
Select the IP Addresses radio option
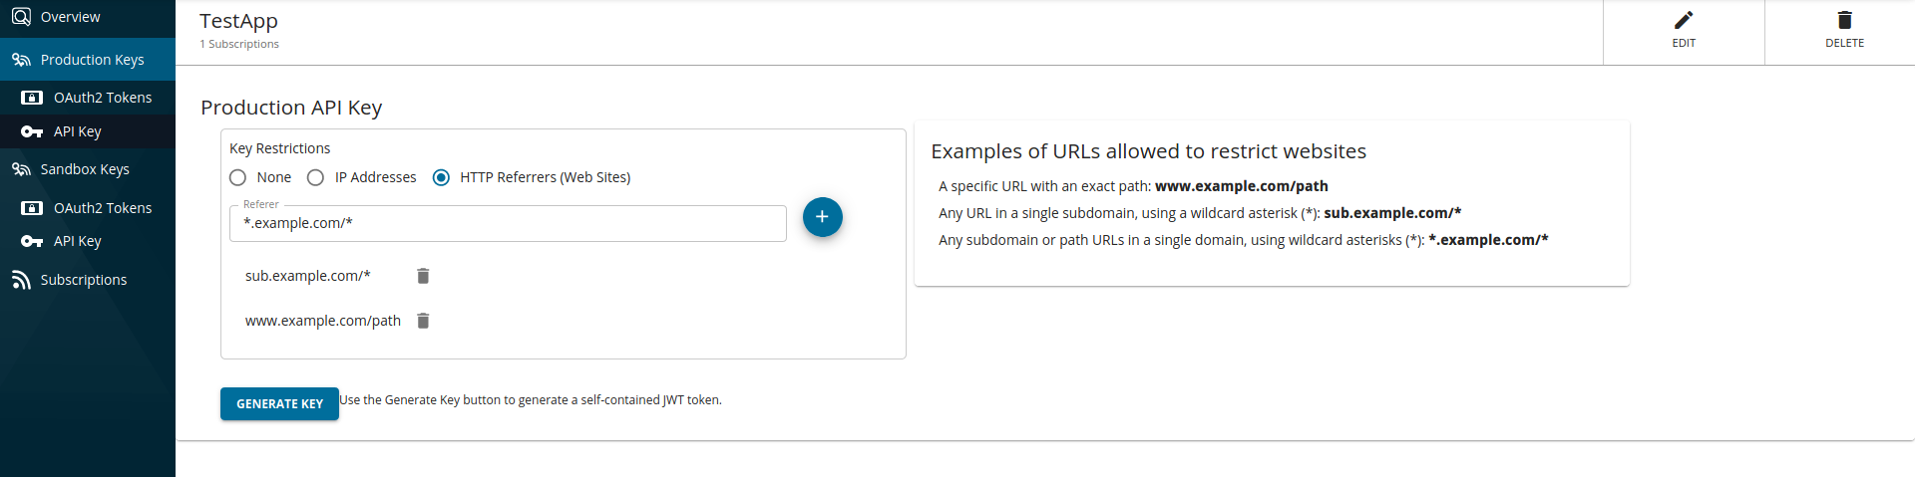315,177
